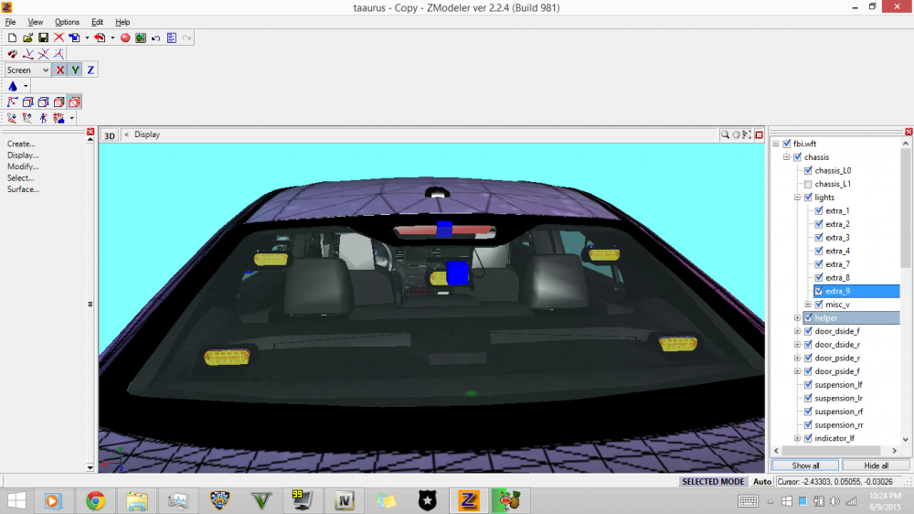Screen dimensions: 914x514
Task: Open Chrome from the taskbar
Action: (x=95, y=500)
